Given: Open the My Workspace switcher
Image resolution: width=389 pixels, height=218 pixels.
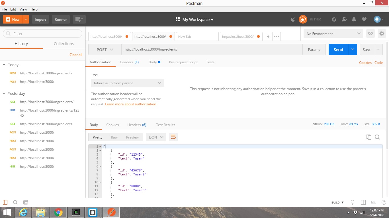Looking at the screenshot, I should [195, 19].
